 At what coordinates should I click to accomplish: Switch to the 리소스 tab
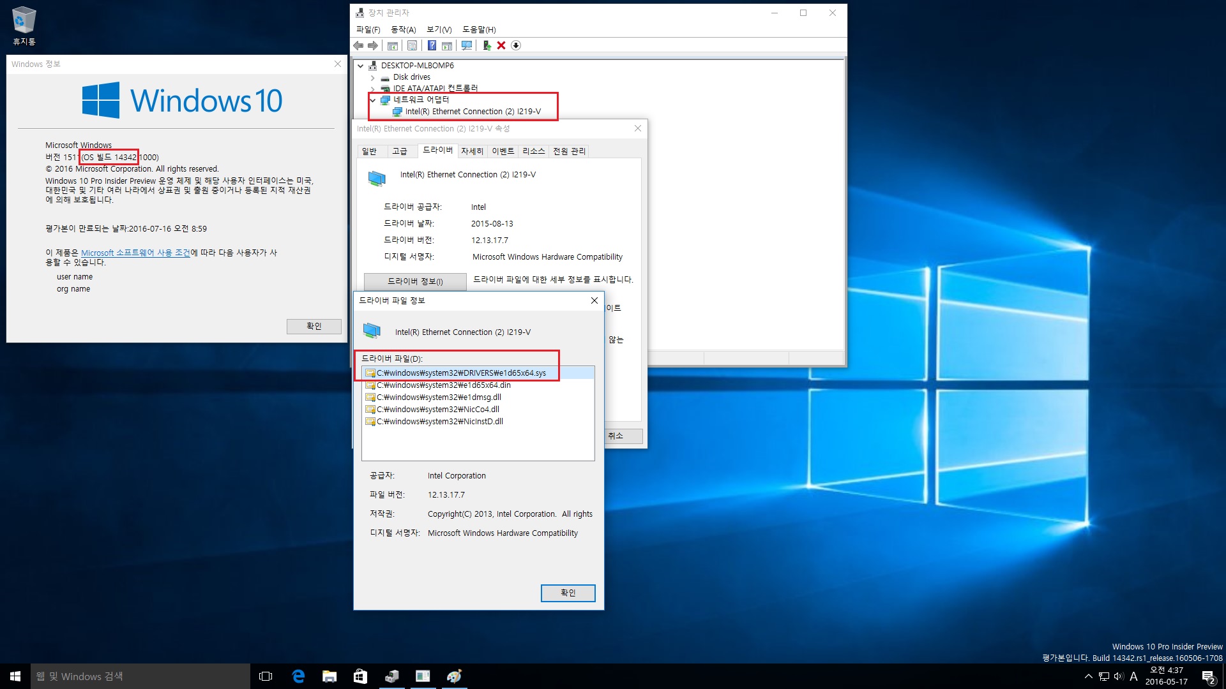(x=533, y=151)
